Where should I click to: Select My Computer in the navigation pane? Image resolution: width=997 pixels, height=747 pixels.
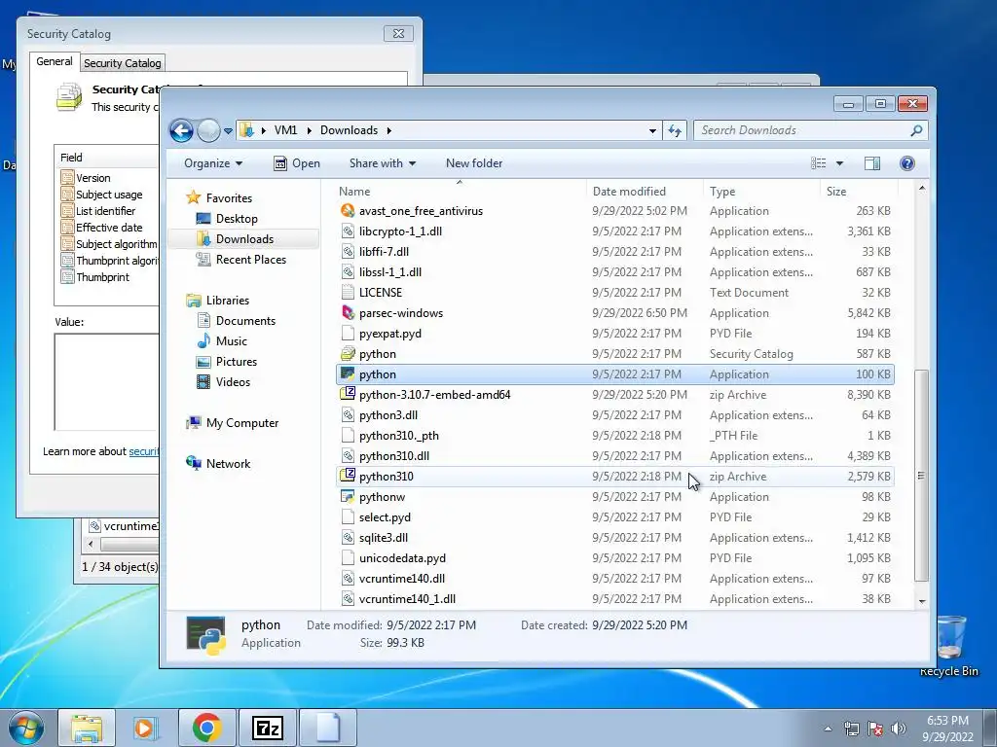click(232, 423)
